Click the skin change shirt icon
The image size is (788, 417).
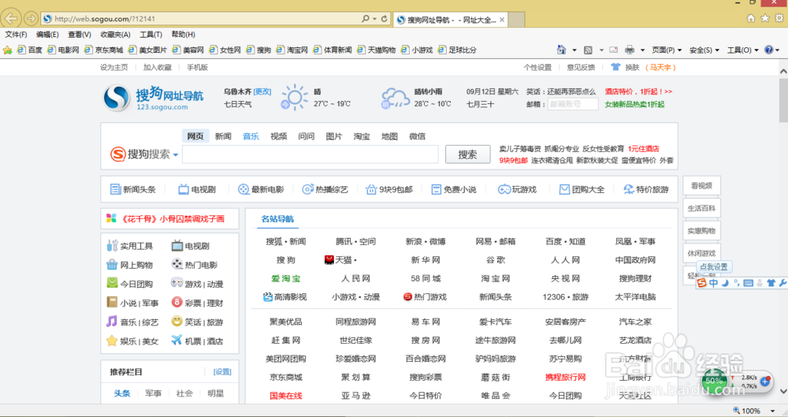click(x=615, y=67)
